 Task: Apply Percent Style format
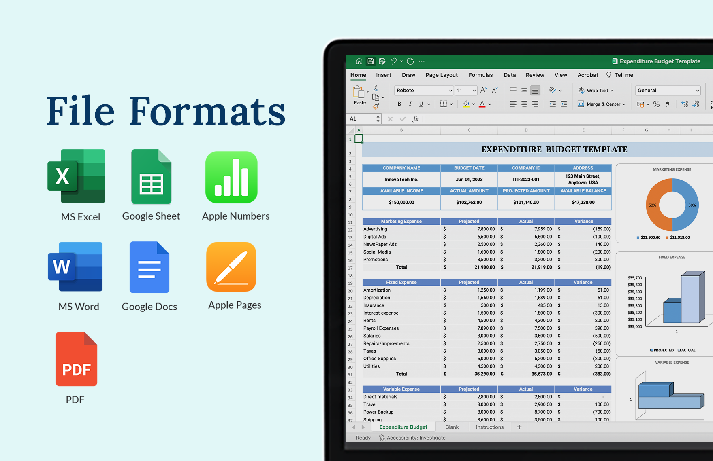point(656,104)
